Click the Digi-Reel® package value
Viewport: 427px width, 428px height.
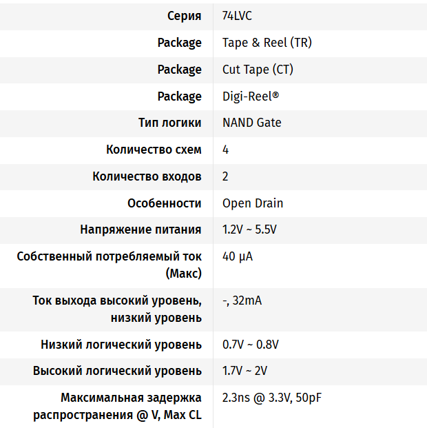coord(251,96)
